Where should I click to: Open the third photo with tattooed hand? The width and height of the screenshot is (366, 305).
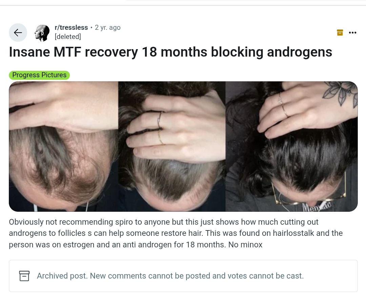click(x=291, y=146)
